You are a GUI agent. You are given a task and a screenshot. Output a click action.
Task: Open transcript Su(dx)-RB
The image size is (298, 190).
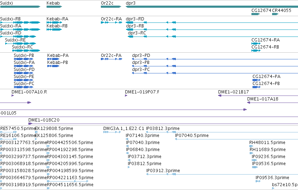[20, 22]
